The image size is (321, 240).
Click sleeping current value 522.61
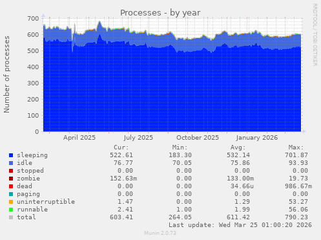coord(121,155)
